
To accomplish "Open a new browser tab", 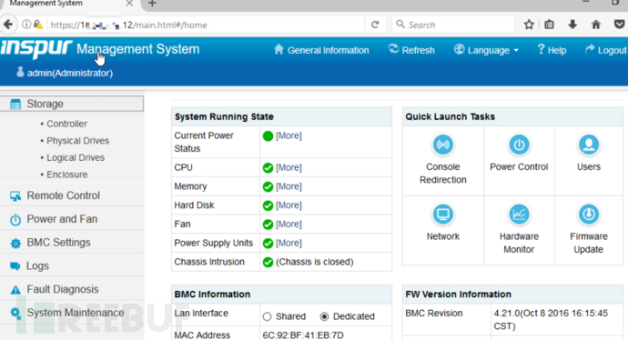I will pyautogui.click(x=152, y=4).
